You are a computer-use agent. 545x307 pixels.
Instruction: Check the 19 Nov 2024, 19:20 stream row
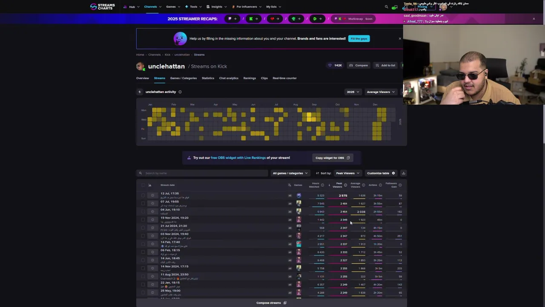[143, 220]
